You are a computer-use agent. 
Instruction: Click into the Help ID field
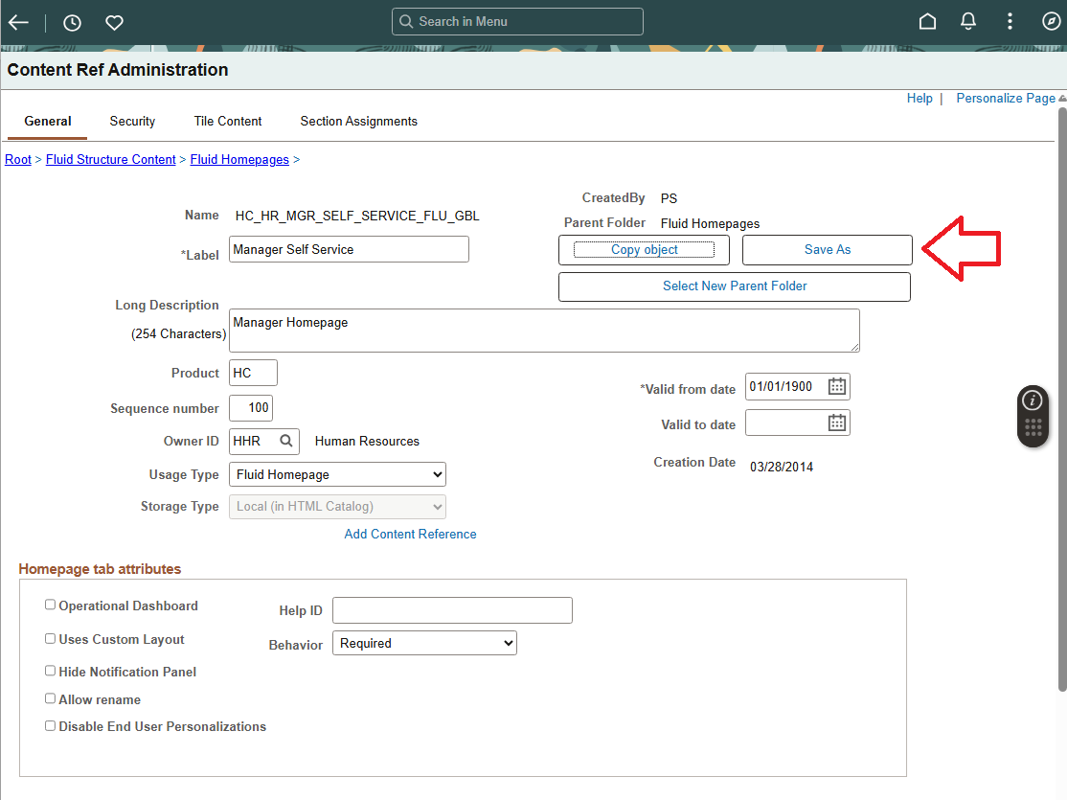click(x=452, y=610)
